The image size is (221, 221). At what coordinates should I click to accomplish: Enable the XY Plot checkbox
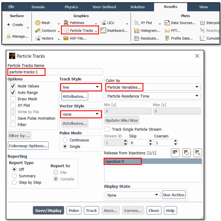(13, 105)
